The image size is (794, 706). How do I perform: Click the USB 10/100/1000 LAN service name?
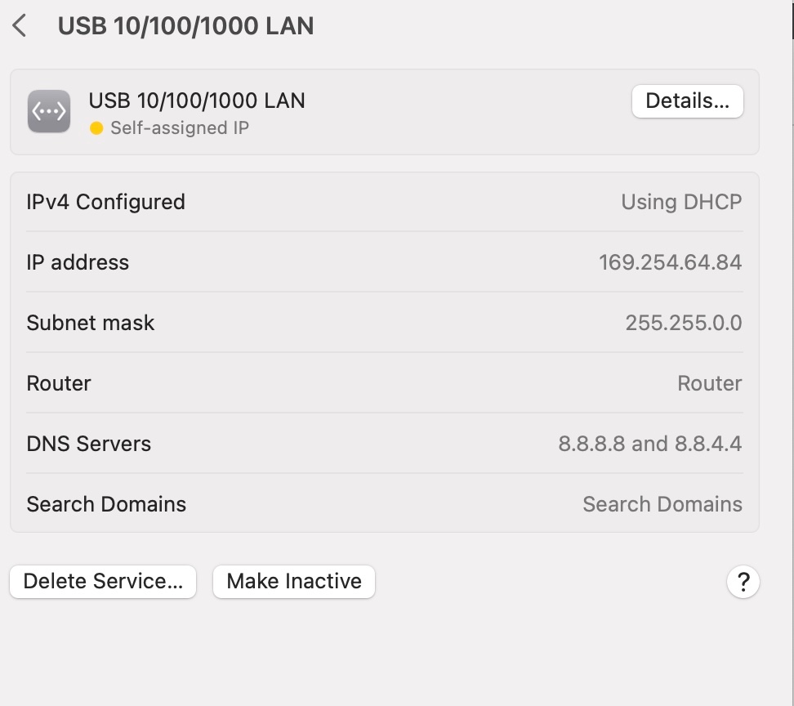click(x=197, y=101)
